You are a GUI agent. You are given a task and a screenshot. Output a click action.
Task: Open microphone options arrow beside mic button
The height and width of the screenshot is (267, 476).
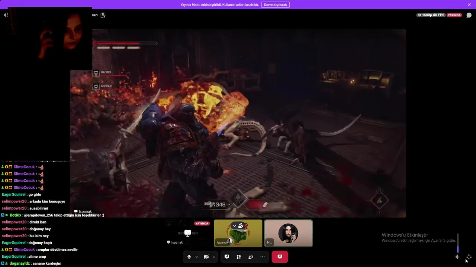(197, 257)
